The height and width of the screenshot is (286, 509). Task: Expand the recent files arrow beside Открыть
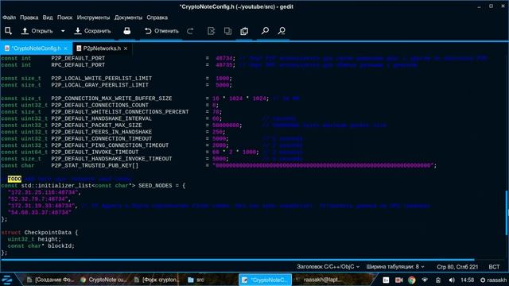click(x=63, y=31)
